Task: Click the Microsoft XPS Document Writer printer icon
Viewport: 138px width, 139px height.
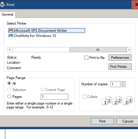Action: click(11, 30)
